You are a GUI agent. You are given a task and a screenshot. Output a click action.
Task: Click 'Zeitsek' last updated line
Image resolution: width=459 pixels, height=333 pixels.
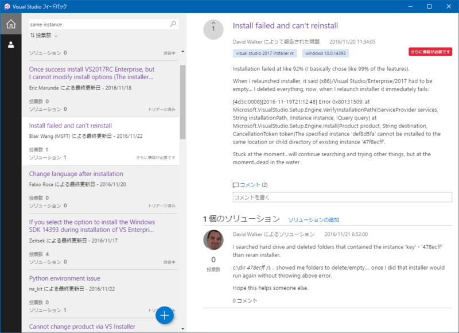pos(73,241)
